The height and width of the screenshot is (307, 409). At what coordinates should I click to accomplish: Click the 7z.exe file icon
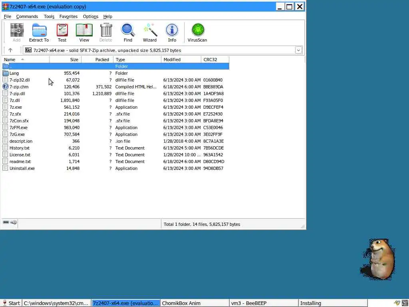point(5,107)
